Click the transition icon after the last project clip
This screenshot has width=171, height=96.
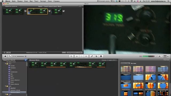(64, 11)
